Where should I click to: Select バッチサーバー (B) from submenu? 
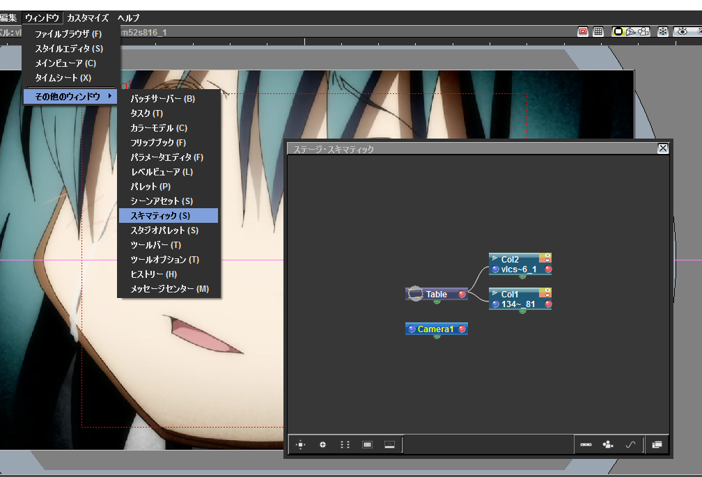tap(169, 98)
